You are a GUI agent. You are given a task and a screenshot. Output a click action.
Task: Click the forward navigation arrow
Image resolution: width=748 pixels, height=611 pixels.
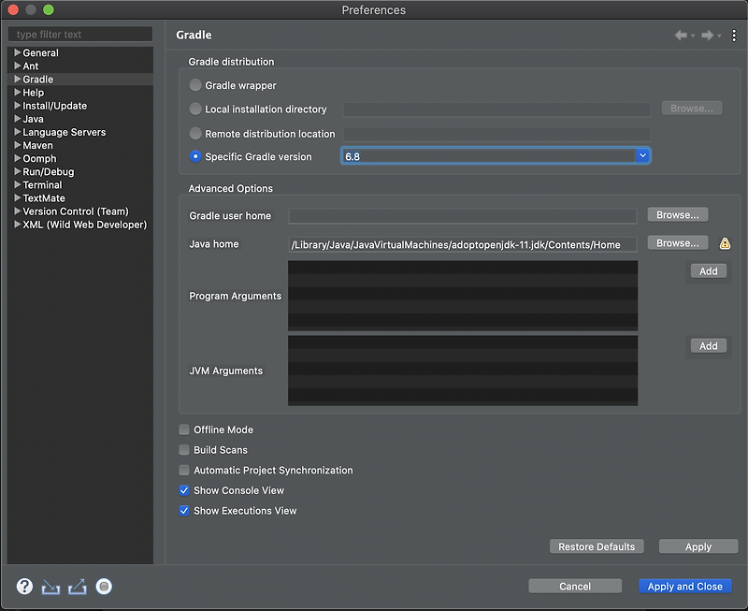tap(706, 35)
